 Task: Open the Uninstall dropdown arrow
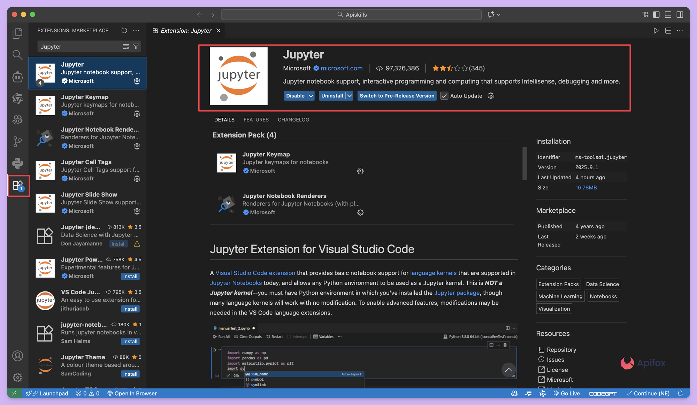(x=349, y=95)
